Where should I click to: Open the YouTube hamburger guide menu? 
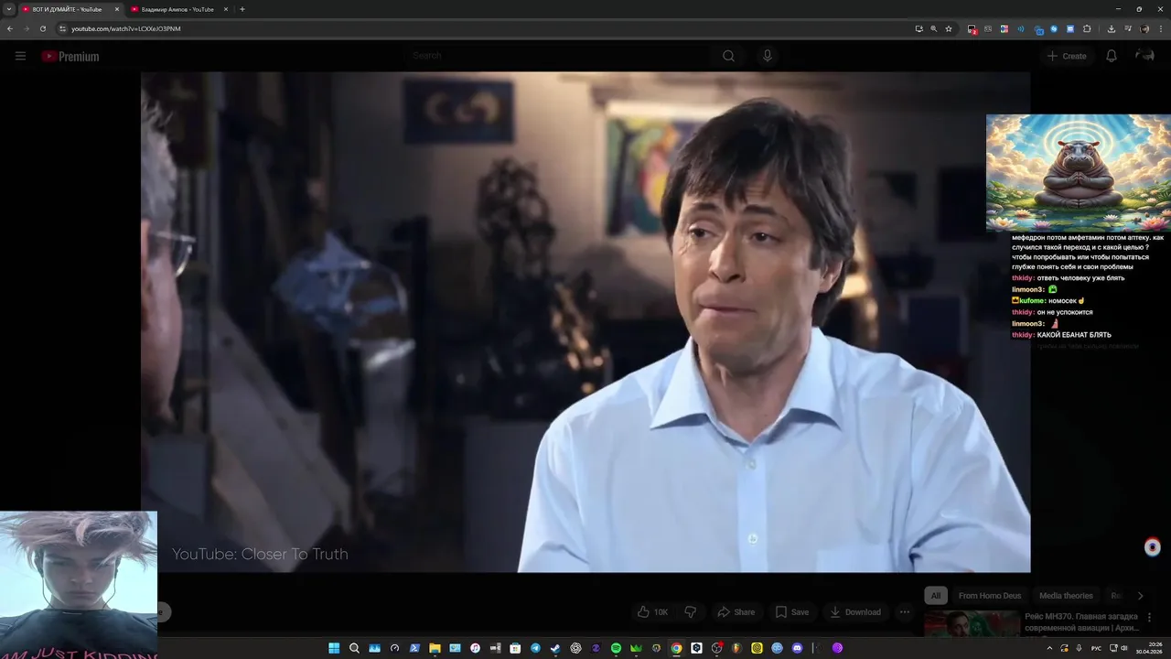20,56
